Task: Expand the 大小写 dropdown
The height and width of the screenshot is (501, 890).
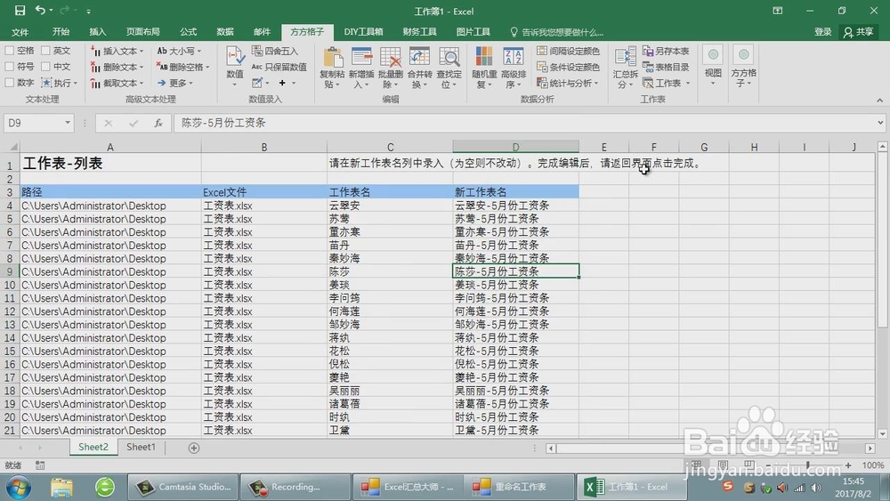Action: point(199,51)
